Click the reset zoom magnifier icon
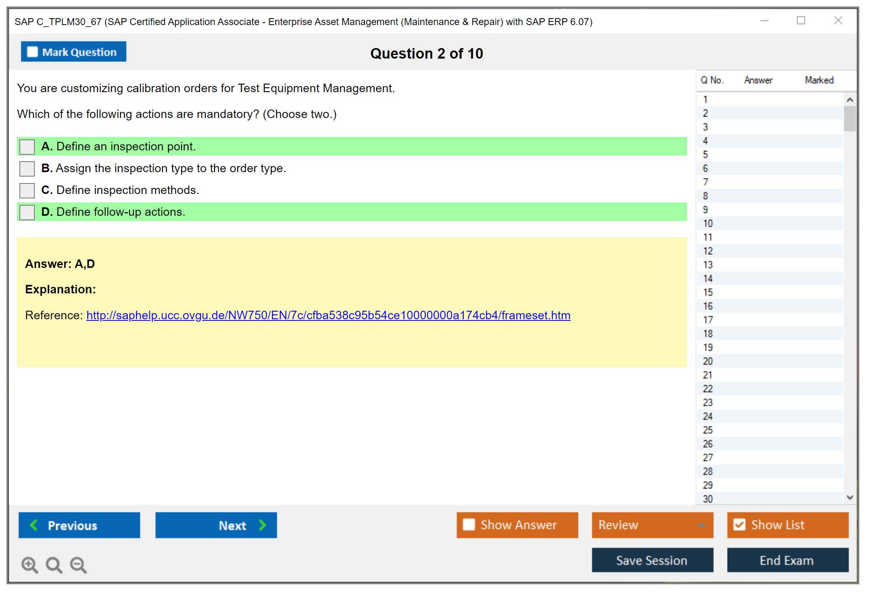Screen dimensions: 869x594 [x=54, y=565]
